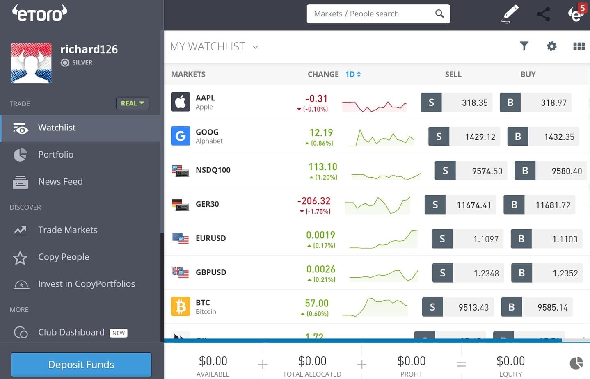Click the CopyPortfolios gauge icon

point(21,285)
